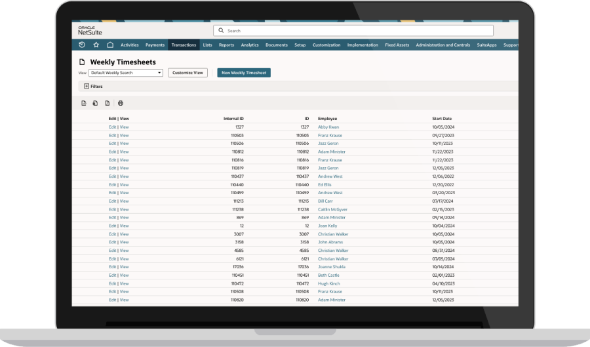Click the Export to Excel icon
The image size is (590, 347).
pyautogui.click(x=95, y=103)
